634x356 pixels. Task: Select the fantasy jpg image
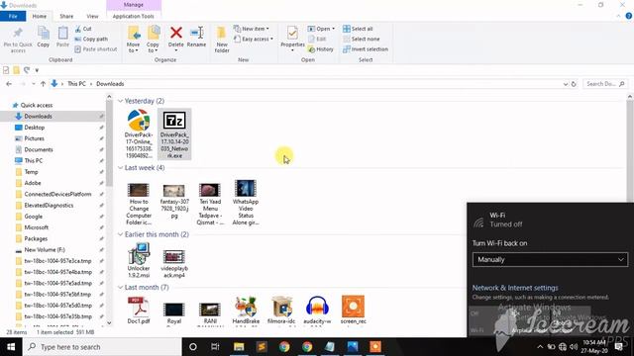pyautogui.click(x=174, y=201)
